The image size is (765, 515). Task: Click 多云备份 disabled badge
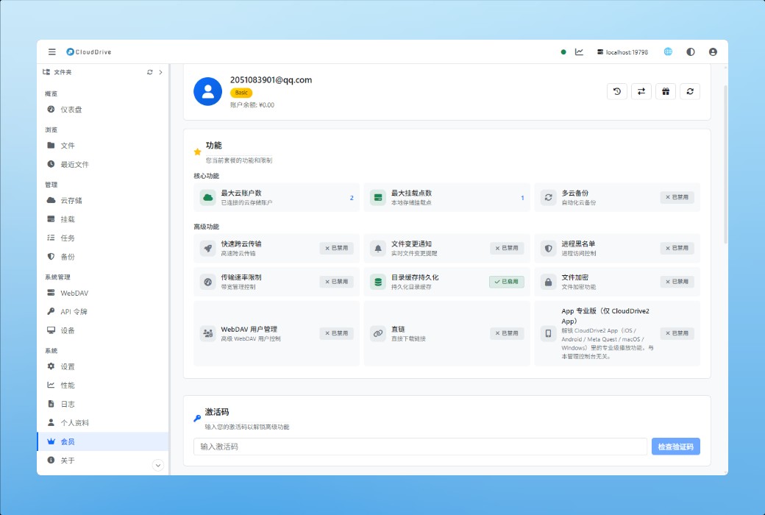pyautogui.click(x=677, y=197)
